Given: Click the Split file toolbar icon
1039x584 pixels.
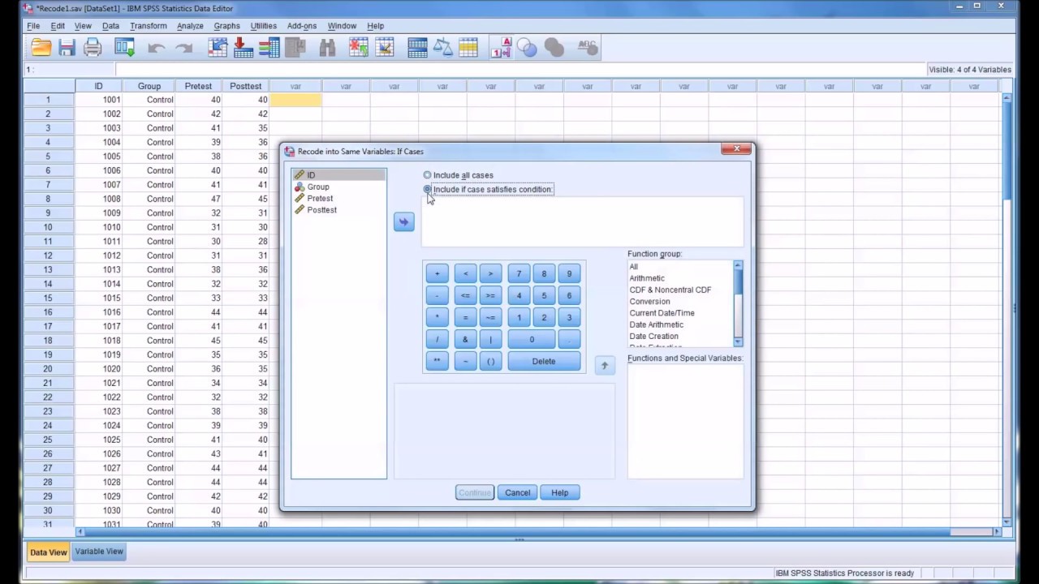Looking at the screenshot, I should 417,49.
